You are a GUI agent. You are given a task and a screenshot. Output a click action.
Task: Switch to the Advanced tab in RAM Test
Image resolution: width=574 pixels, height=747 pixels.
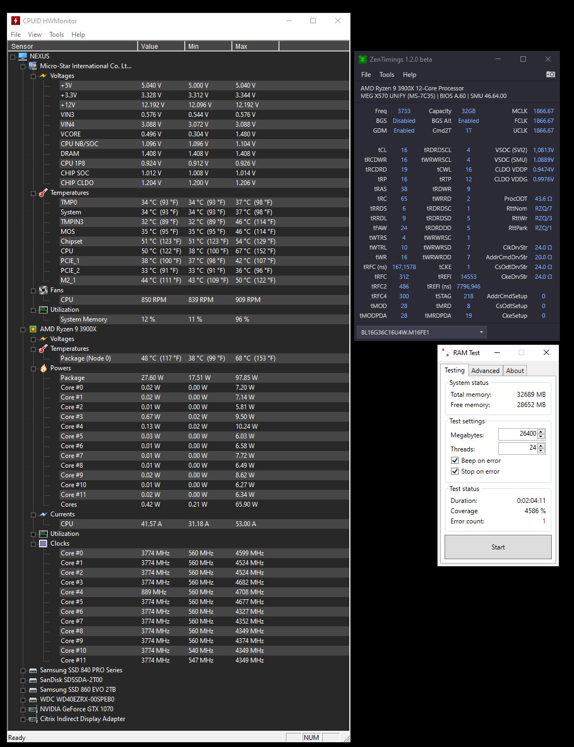(485, 370)
